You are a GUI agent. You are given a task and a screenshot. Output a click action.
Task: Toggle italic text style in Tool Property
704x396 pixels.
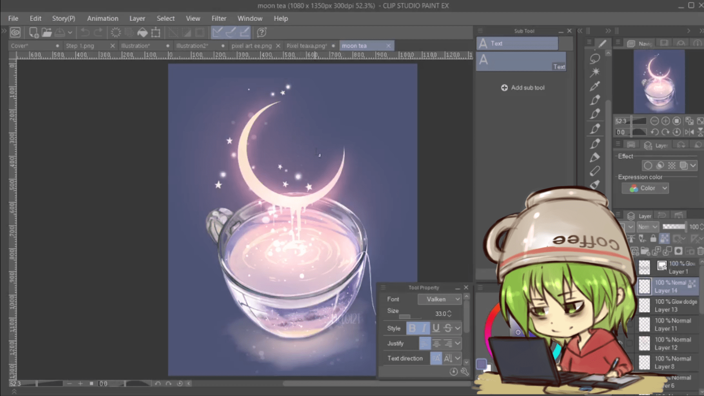(x=424, y=328)
